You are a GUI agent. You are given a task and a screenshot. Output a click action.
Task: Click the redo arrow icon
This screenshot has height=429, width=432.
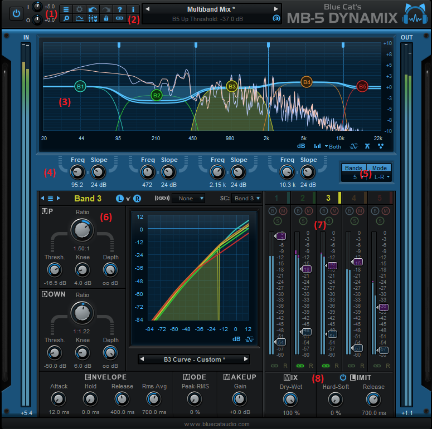click(x=106, y=9)
